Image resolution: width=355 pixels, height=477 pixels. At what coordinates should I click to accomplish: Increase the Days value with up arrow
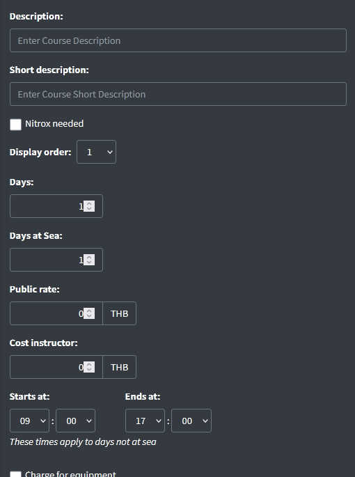click(89, 203)
